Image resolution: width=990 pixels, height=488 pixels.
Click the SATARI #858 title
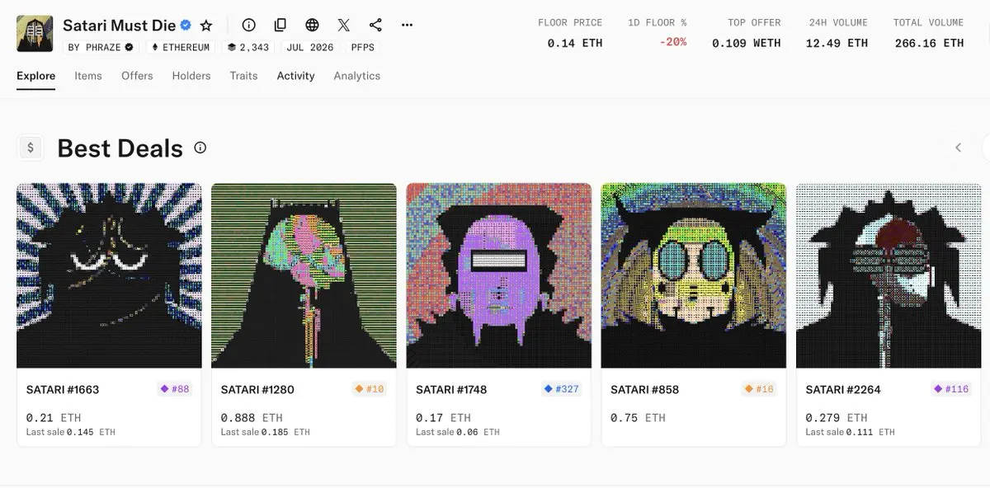644,389
